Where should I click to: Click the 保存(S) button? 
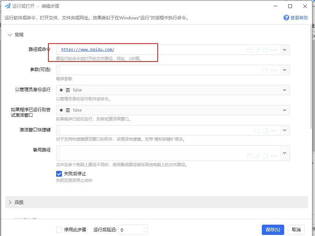[273, 229]
